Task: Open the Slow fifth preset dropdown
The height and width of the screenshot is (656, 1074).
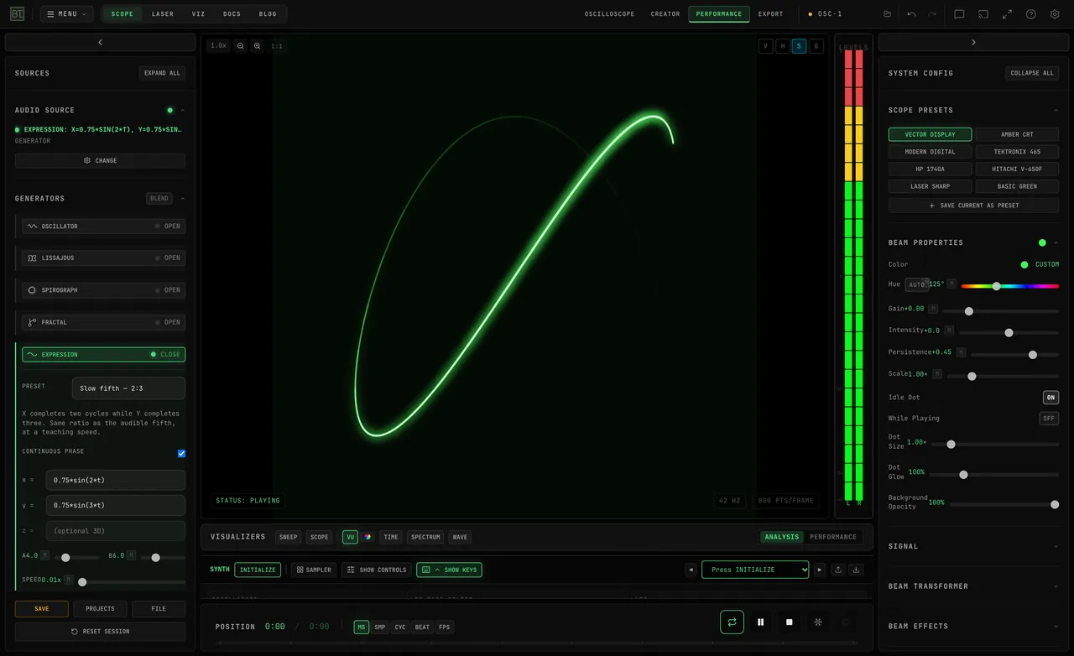Action: [128, 388]
